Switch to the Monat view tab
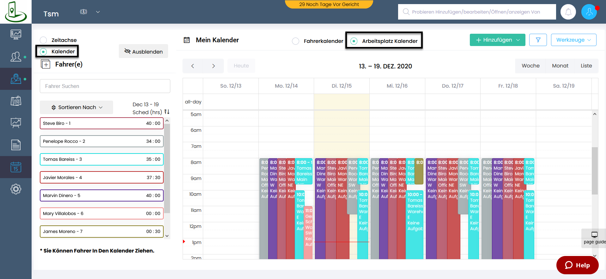 pyautogui.click(x=560, y=66)
